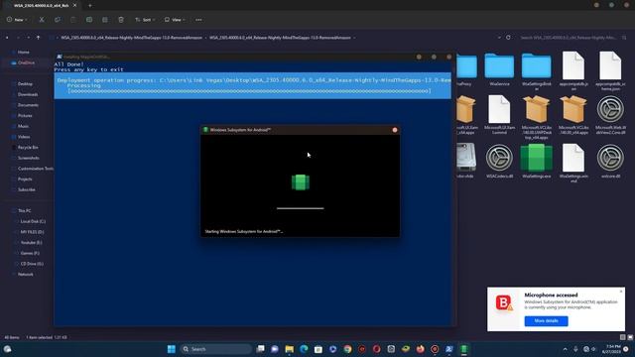Open Videos in navigation pane
This screenshot has width=635, height=357.
(x=24, y=137)
